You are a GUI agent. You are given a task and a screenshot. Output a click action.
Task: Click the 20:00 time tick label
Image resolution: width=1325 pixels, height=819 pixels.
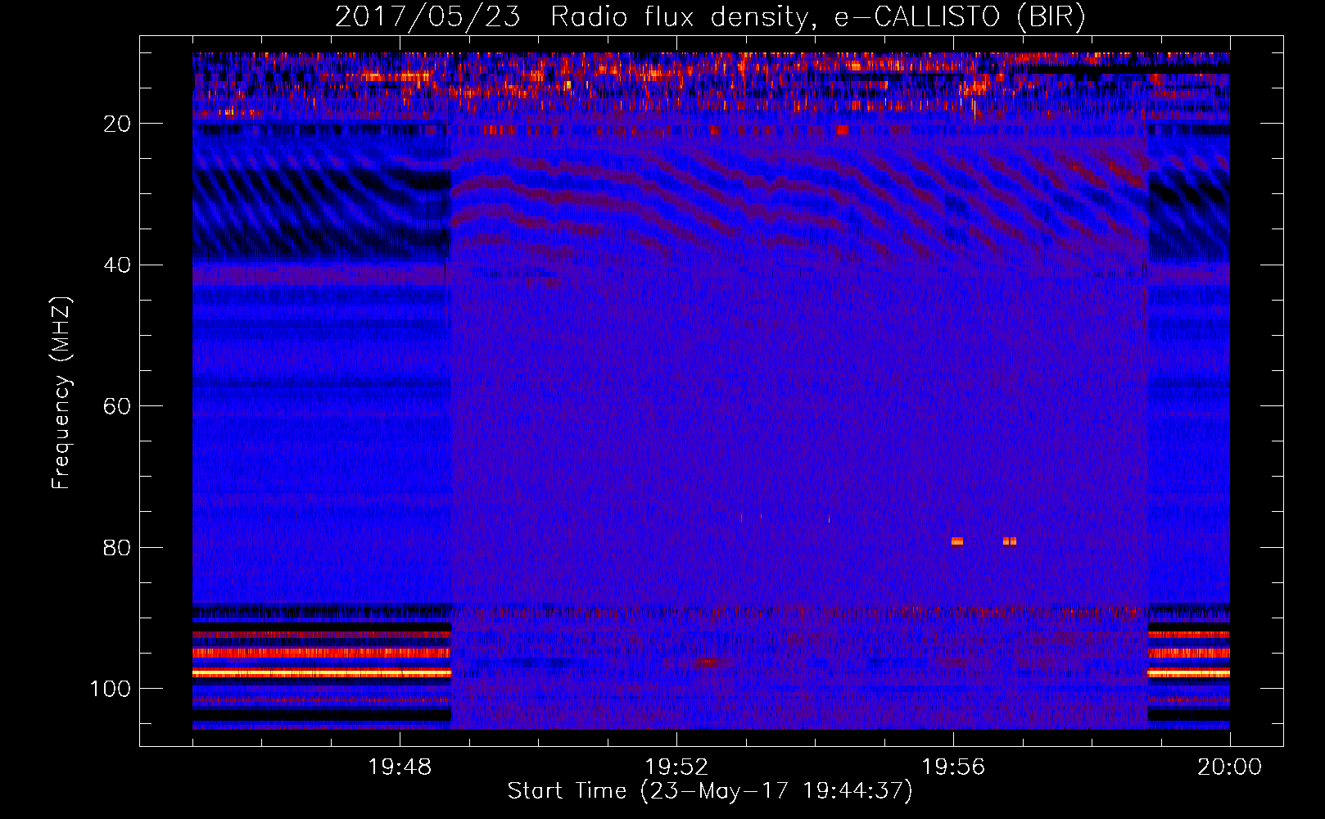[1229, 767]
